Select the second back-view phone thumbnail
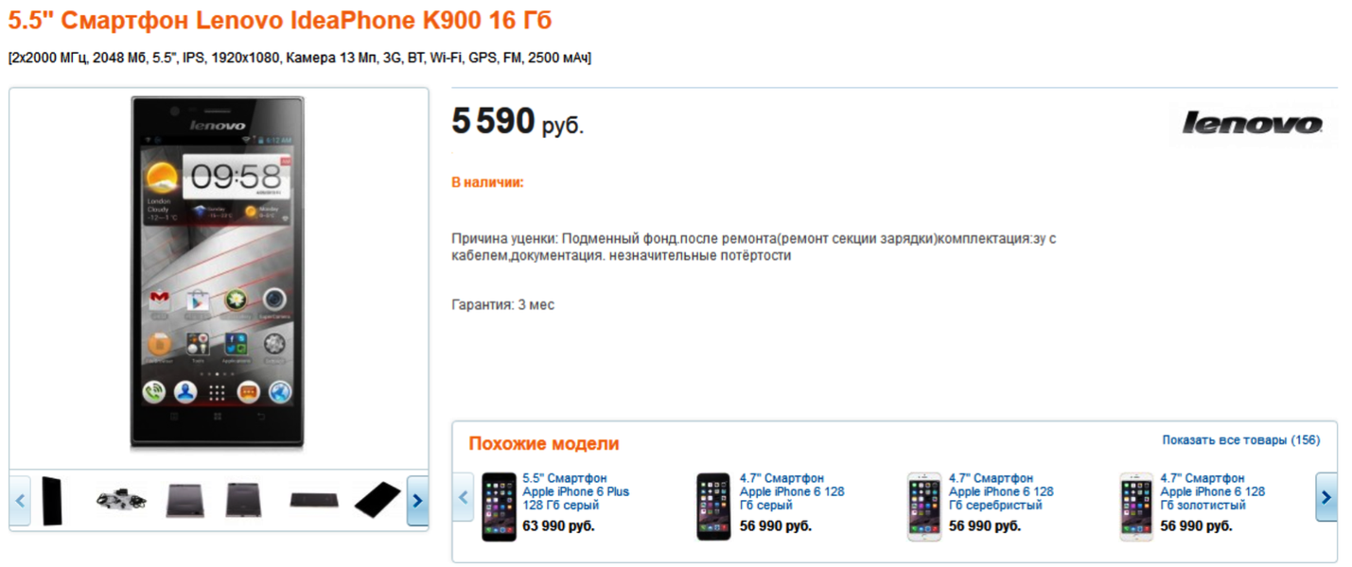Screen dimensions: 1352x567 243,500
